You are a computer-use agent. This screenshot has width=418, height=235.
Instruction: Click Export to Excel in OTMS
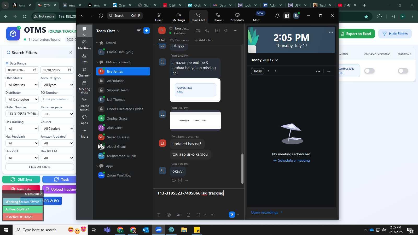357,34
